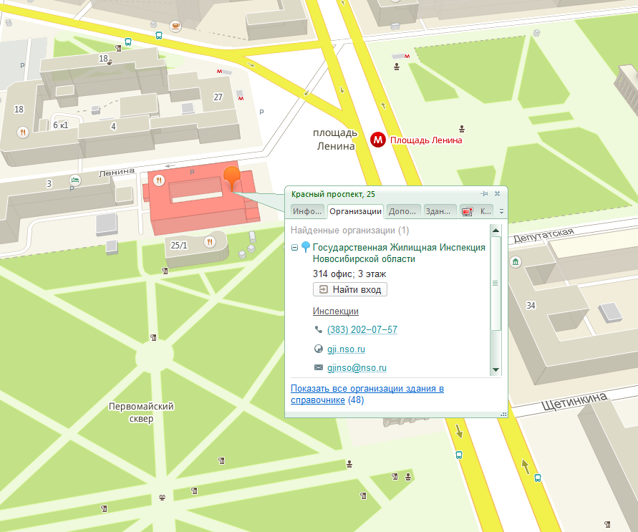Open the Инспекции category link

(336, 311)
